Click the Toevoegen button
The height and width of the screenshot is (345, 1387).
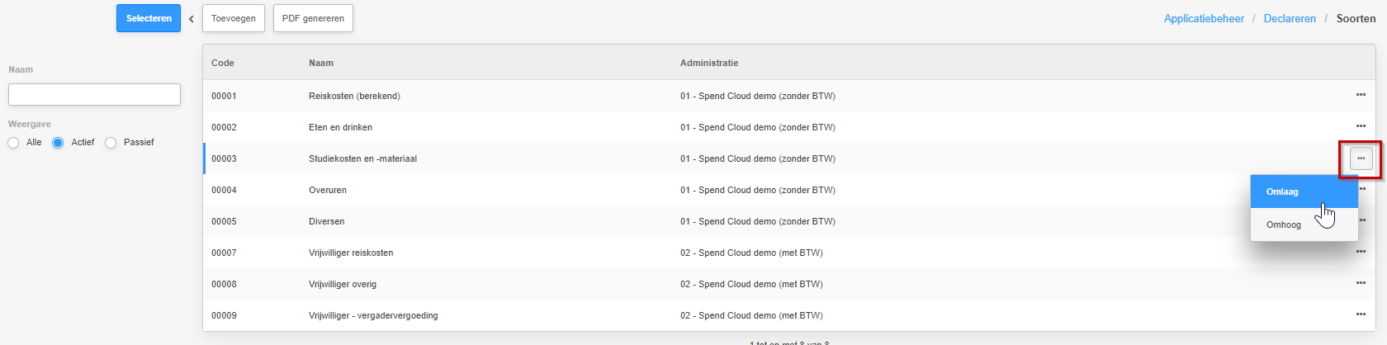coord(234,18)
